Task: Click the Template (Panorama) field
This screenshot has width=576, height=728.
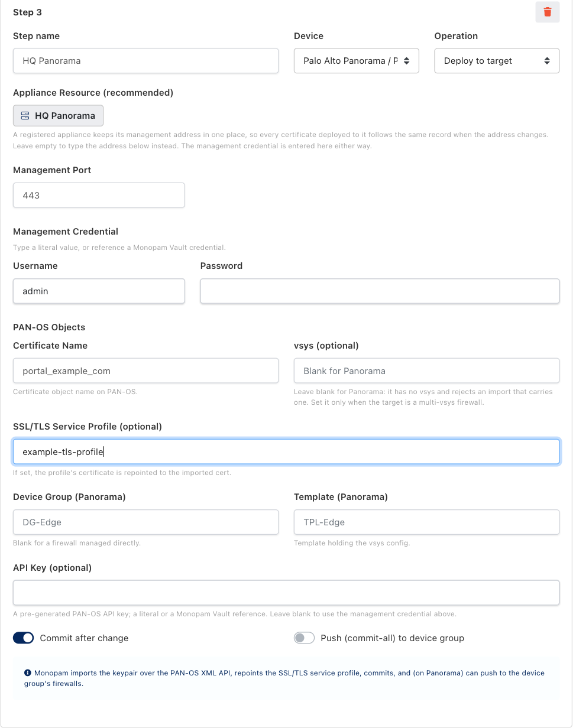Action: [426, 522]
